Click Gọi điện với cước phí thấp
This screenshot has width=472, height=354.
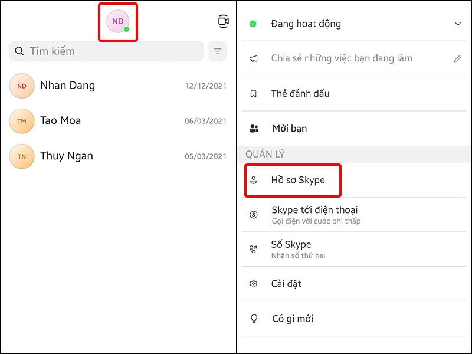(x=316, y=221)
